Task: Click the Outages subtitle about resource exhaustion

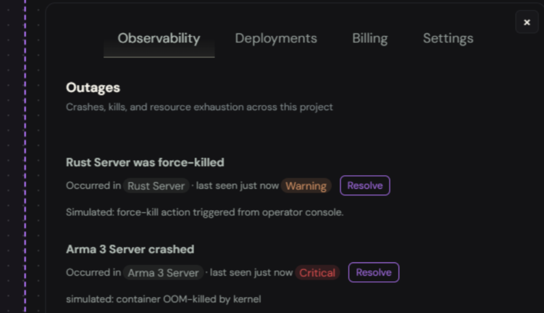Action: click(x=199, y=107)
